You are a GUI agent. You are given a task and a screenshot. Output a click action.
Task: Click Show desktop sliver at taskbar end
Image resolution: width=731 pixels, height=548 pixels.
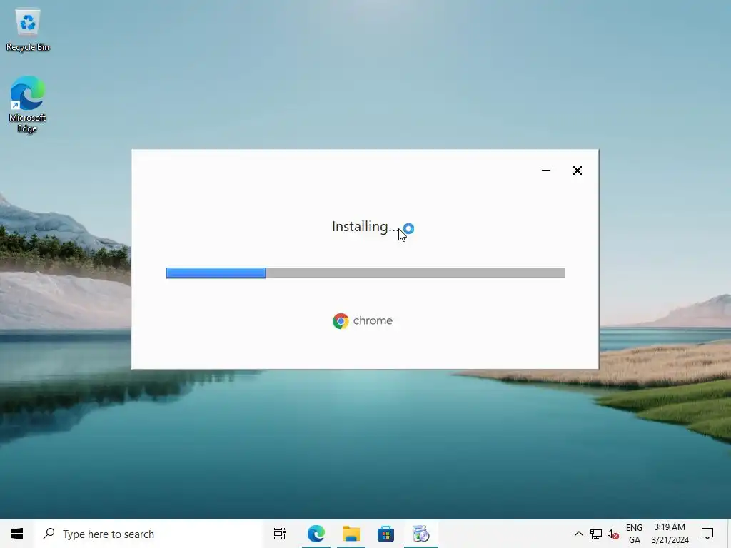[x=729, y=534]
